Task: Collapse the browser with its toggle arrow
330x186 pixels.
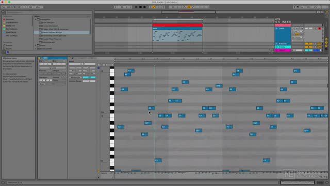Action: pyautogui.click(x=4, y=12)
